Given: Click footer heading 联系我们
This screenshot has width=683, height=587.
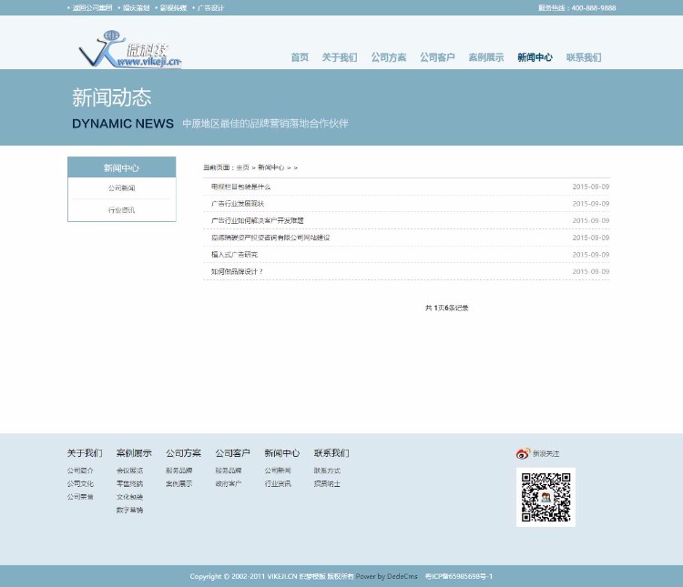Looking at the screenshot, I should 331,453.
